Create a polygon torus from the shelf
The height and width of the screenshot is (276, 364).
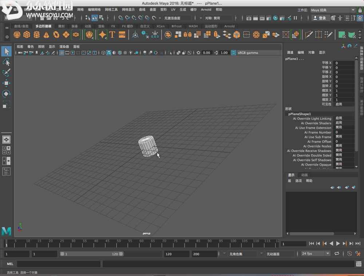(56, 35)
